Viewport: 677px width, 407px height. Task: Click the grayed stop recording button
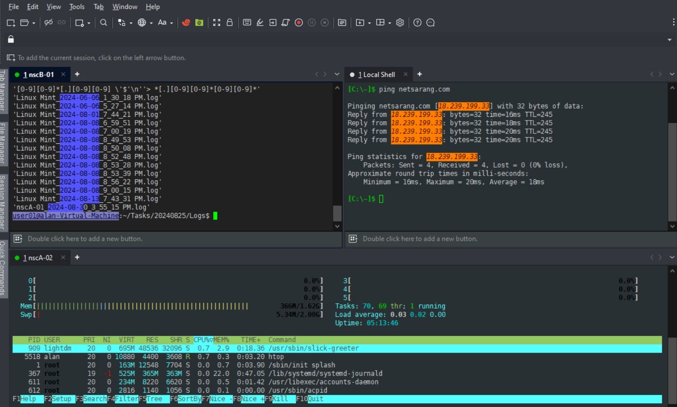[x=325, y=22]
